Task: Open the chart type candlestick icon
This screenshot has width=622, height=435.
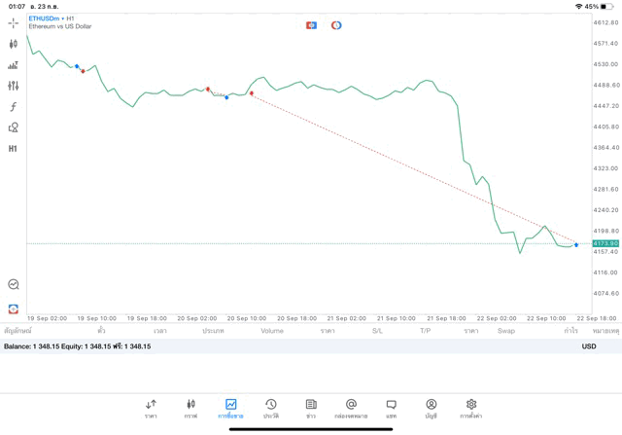Action: click(x=14, y=44)
